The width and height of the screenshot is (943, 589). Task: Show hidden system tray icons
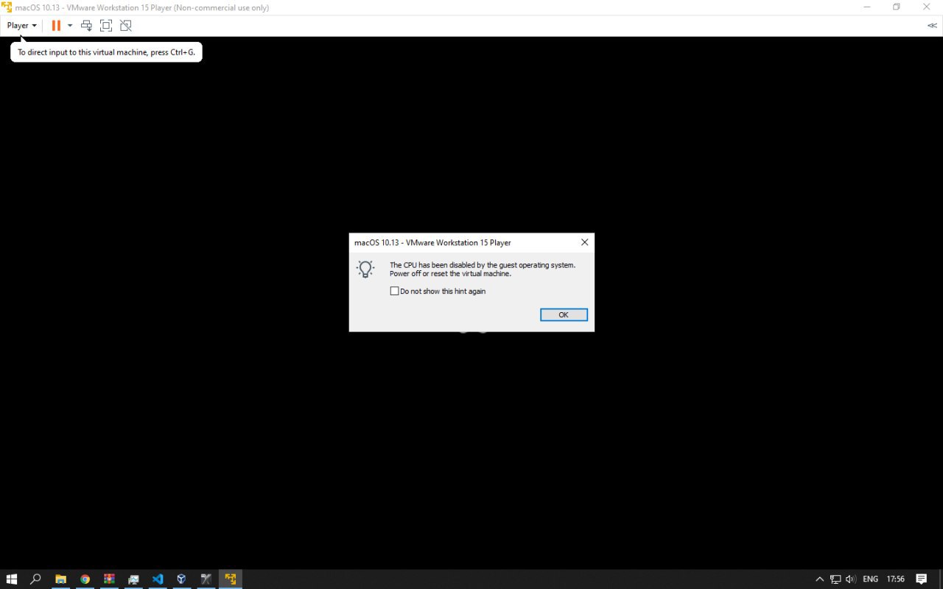point(819,579)
